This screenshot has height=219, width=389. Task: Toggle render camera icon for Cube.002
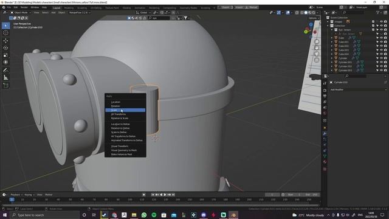point(385,46)
